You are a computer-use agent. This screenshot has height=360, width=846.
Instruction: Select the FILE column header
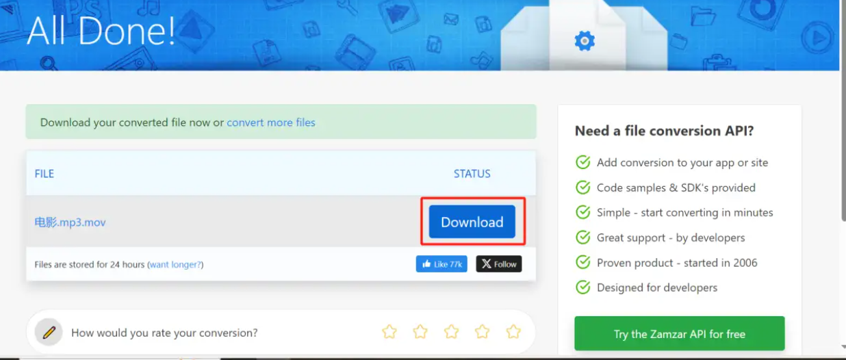tap(44, 174)
